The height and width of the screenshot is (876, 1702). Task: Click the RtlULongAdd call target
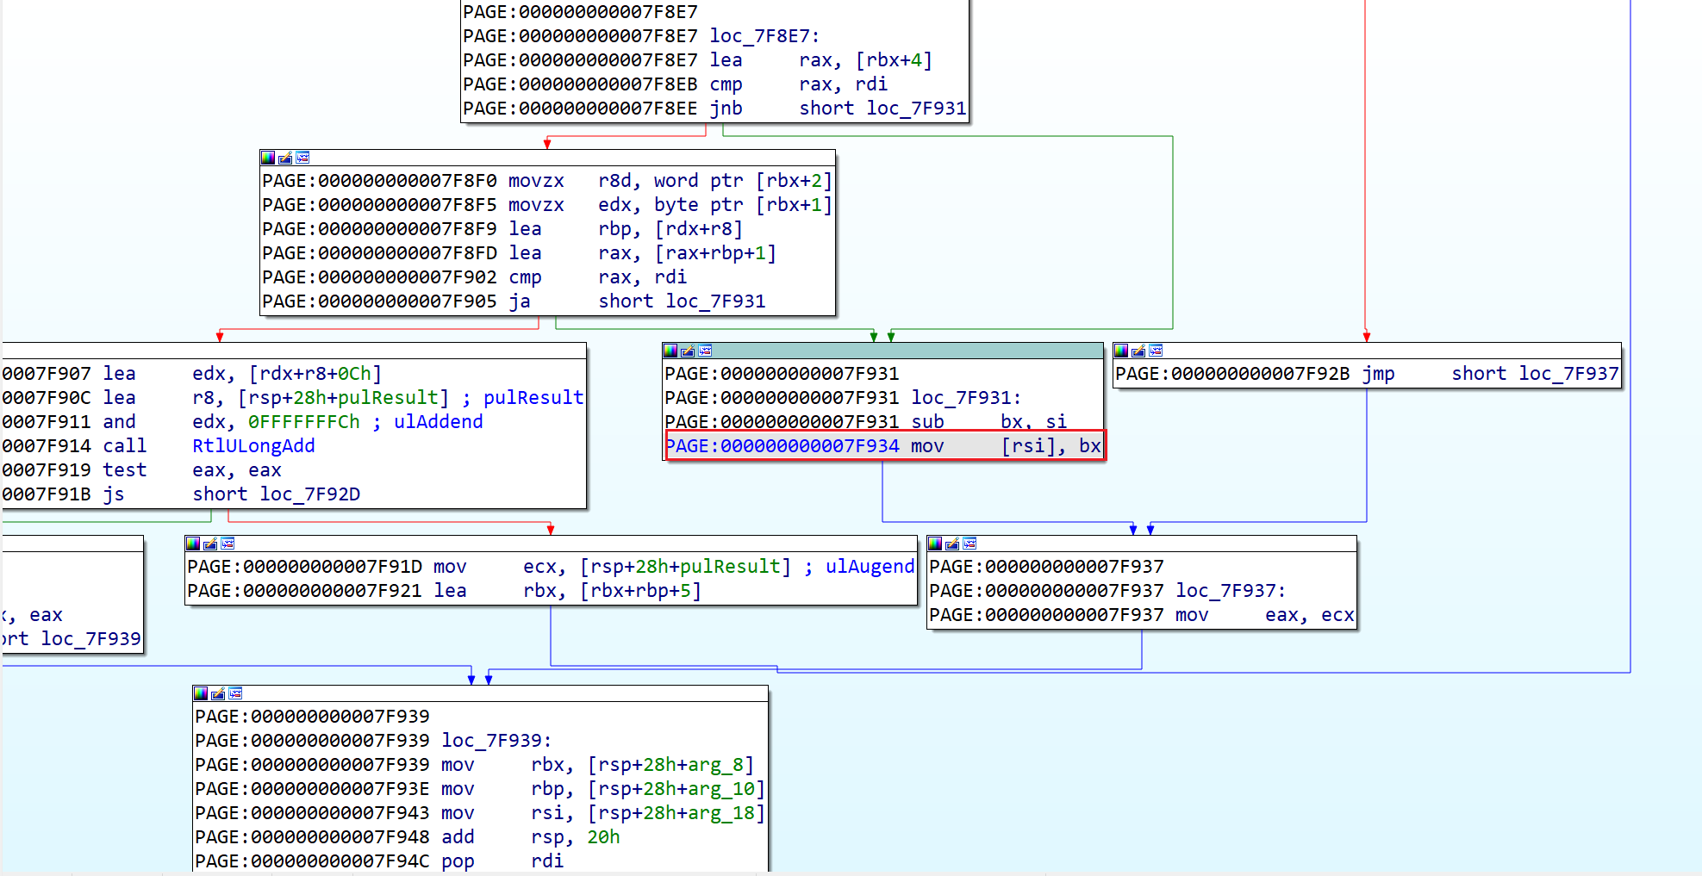tap(253, 446)
